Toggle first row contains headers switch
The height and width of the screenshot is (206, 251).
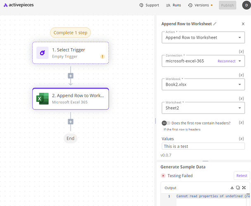click(166, 123)
